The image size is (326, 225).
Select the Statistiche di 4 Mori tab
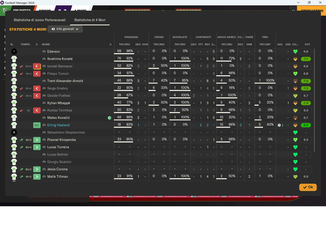(x=90, y=20)
